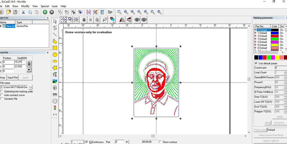Select the Text tool

[x=55, y=74]
